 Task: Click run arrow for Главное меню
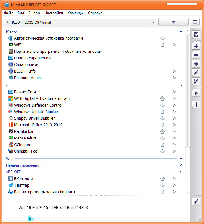174,78
